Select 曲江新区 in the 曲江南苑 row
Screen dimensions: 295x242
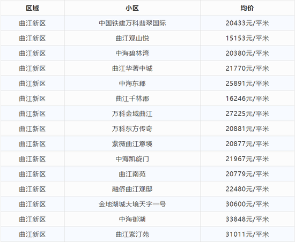[x=32, y=174]
